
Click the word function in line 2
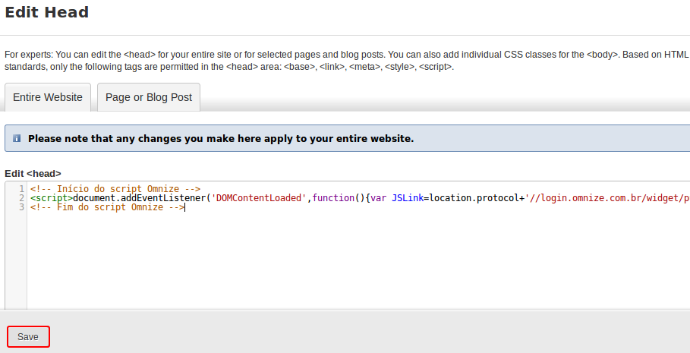click(333, 198)
